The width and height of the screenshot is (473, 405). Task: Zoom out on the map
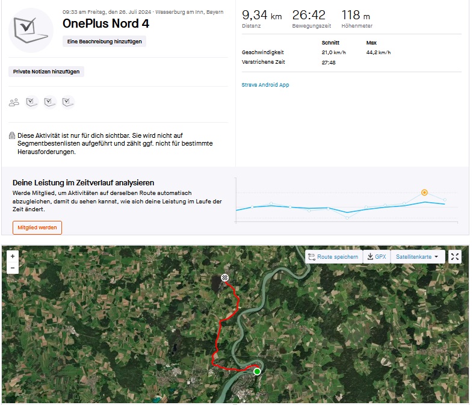tap(13, 268)
